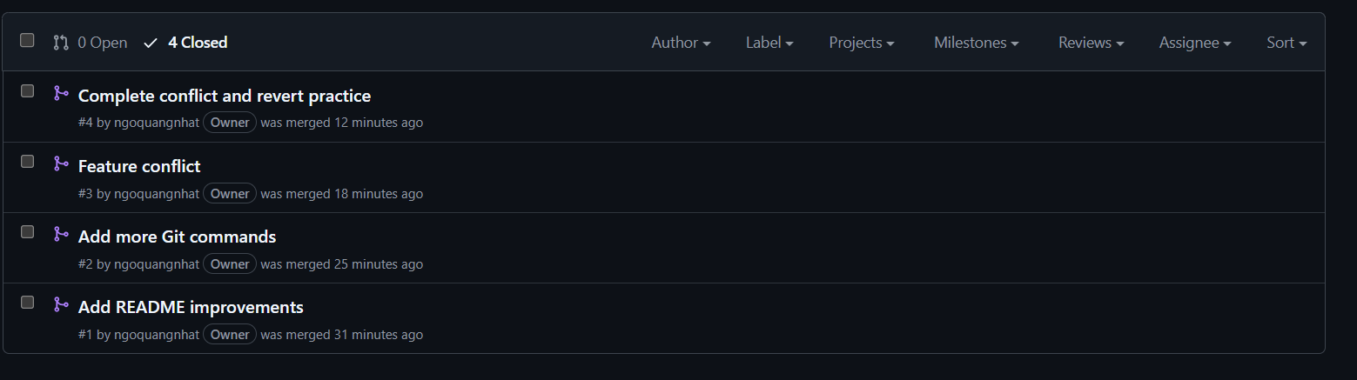Screen dimensions: 1357x380
Task: Check the box for Complete conflict and revert practice
Action: (x=27, y=90)
